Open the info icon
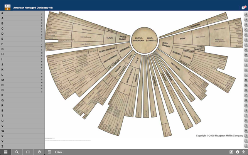This screenshot has width=248, height=155. [x=237, y=152]
